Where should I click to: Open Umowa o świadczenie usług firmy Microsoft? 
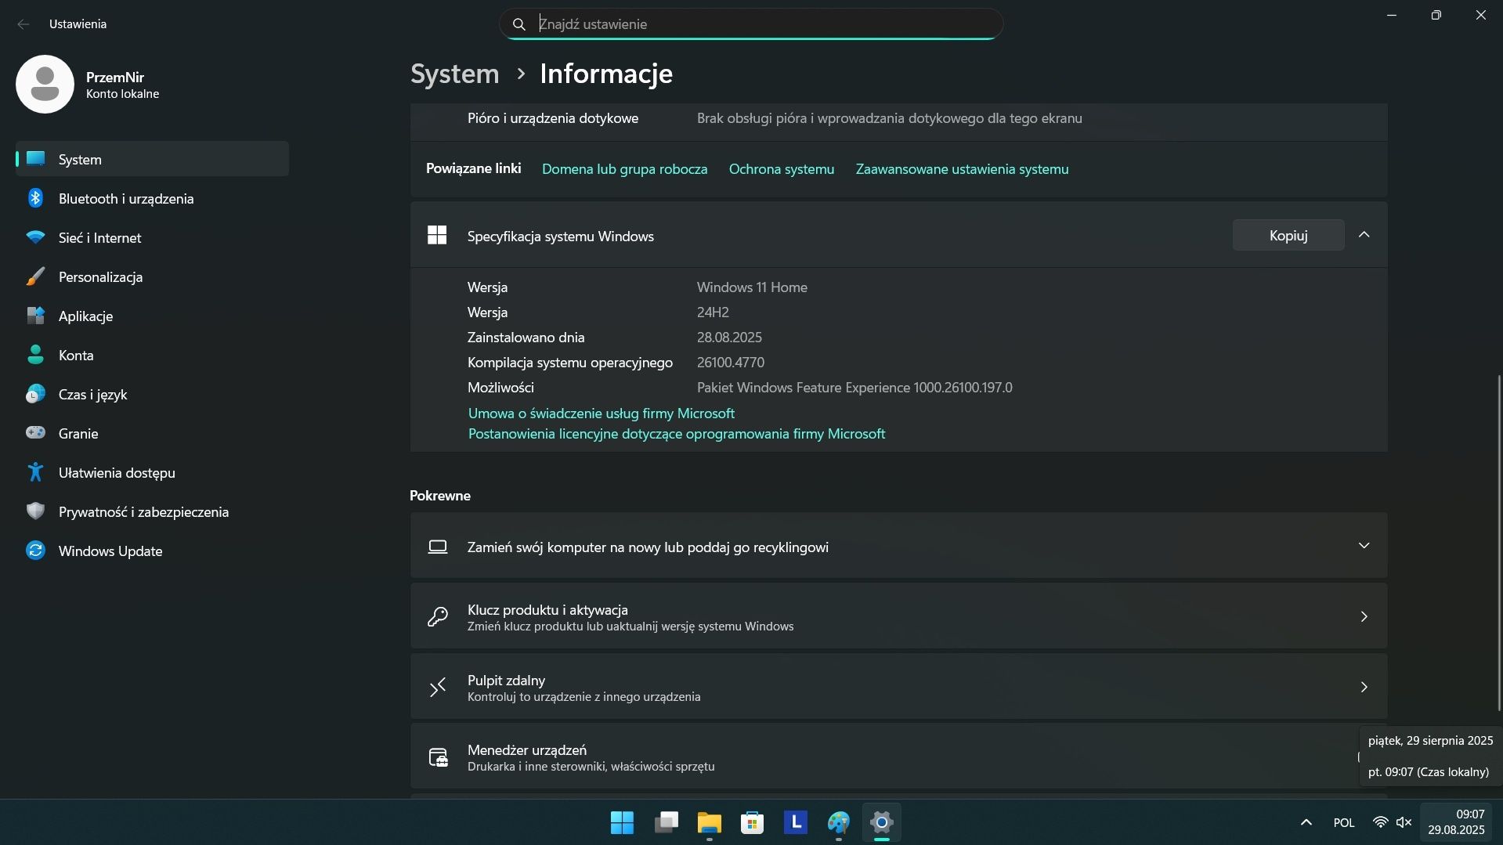pyautogui.click(x=601, y=413)
